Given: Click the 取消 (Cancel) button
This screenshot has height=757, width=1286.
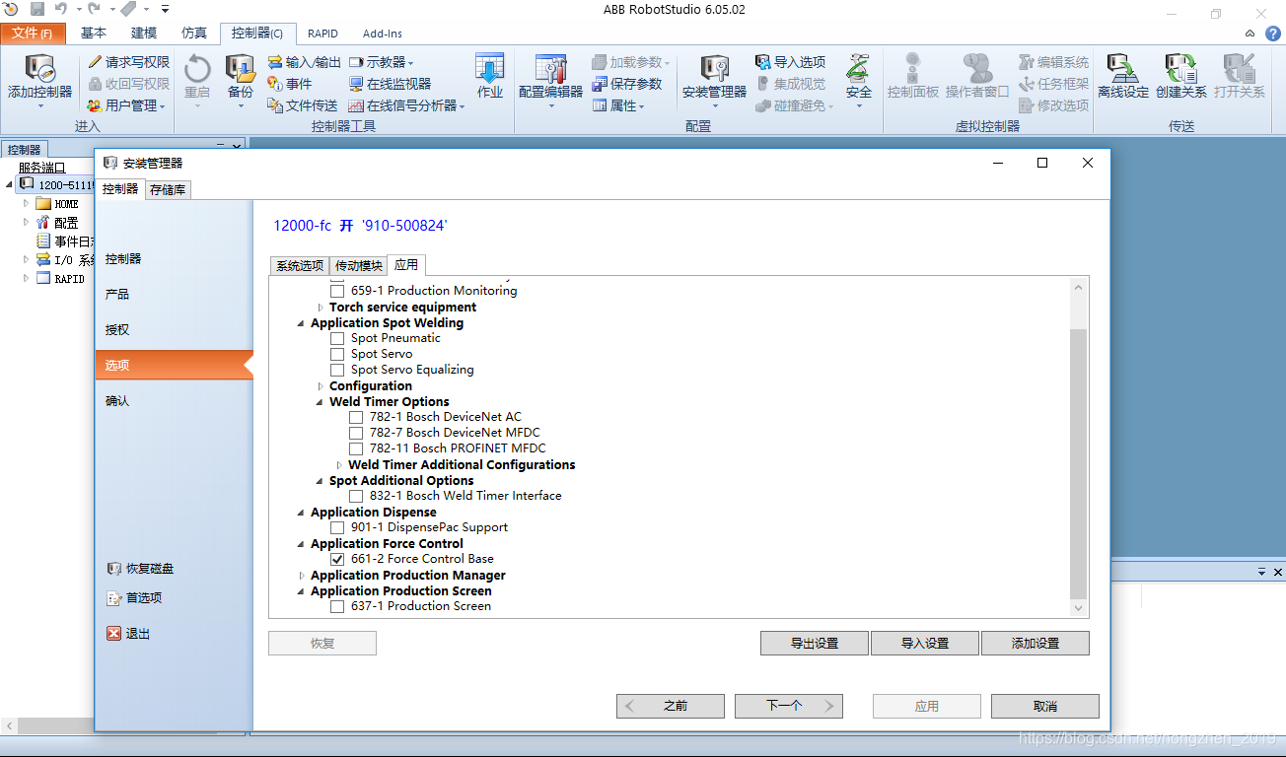Looking at the screenshot, I should click(1045, 706).
